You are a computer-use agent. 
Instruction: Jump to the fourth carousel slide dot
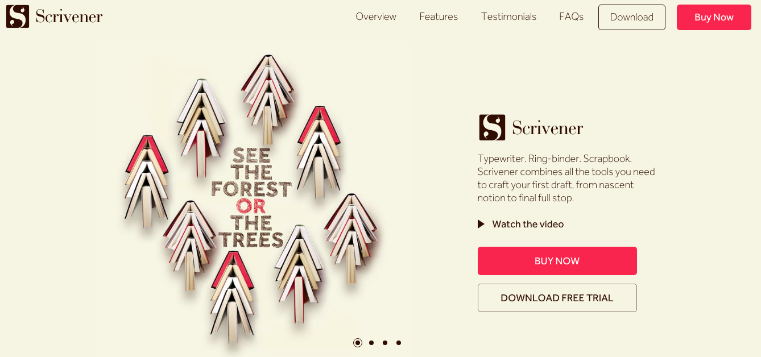(x=399, y=343)
